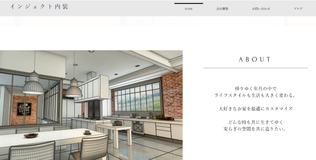Click the large kitchen window in image
This screenshot has height=160, width=316.
(x=137, y=98)
